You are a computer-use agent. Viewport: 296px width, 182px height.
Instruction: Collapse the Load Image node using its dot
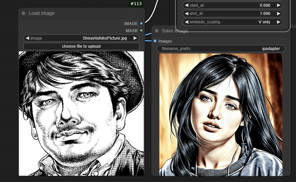pyautogui.click(x=23, y=14)
